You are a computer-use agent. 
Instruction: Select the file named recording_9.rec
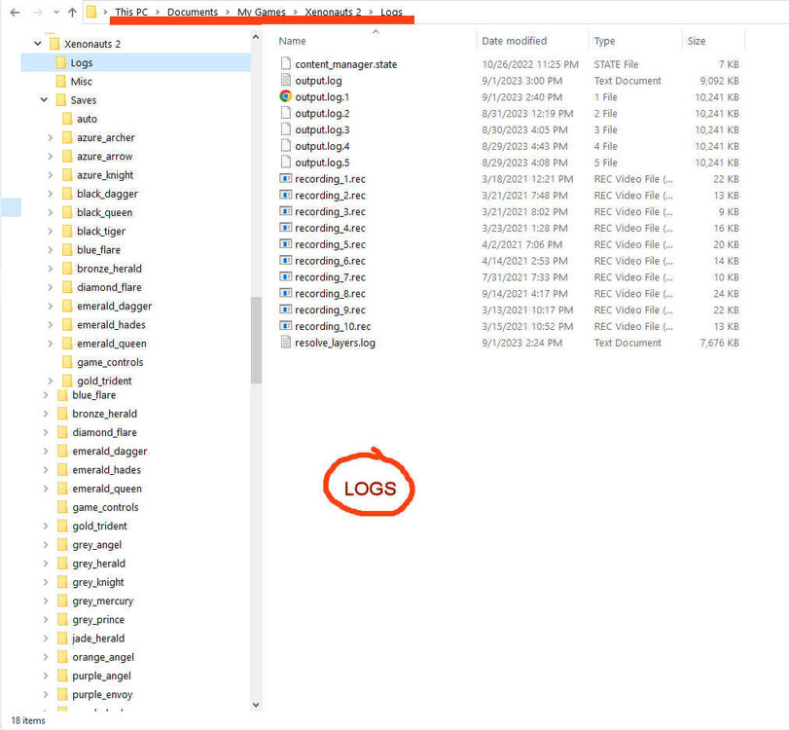point(330,310)
